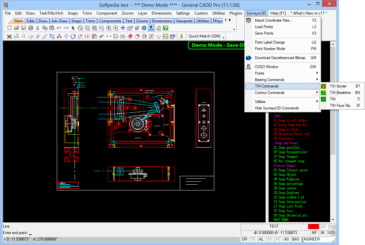Click the red X erase tool
The image size is (365, 245).
[9, 36]
